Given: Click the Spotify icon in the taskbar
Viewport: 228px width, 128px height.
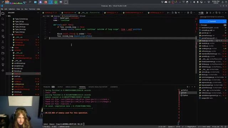Looking at the screenshot, I should pyautogui.click(x=56, y=2).
